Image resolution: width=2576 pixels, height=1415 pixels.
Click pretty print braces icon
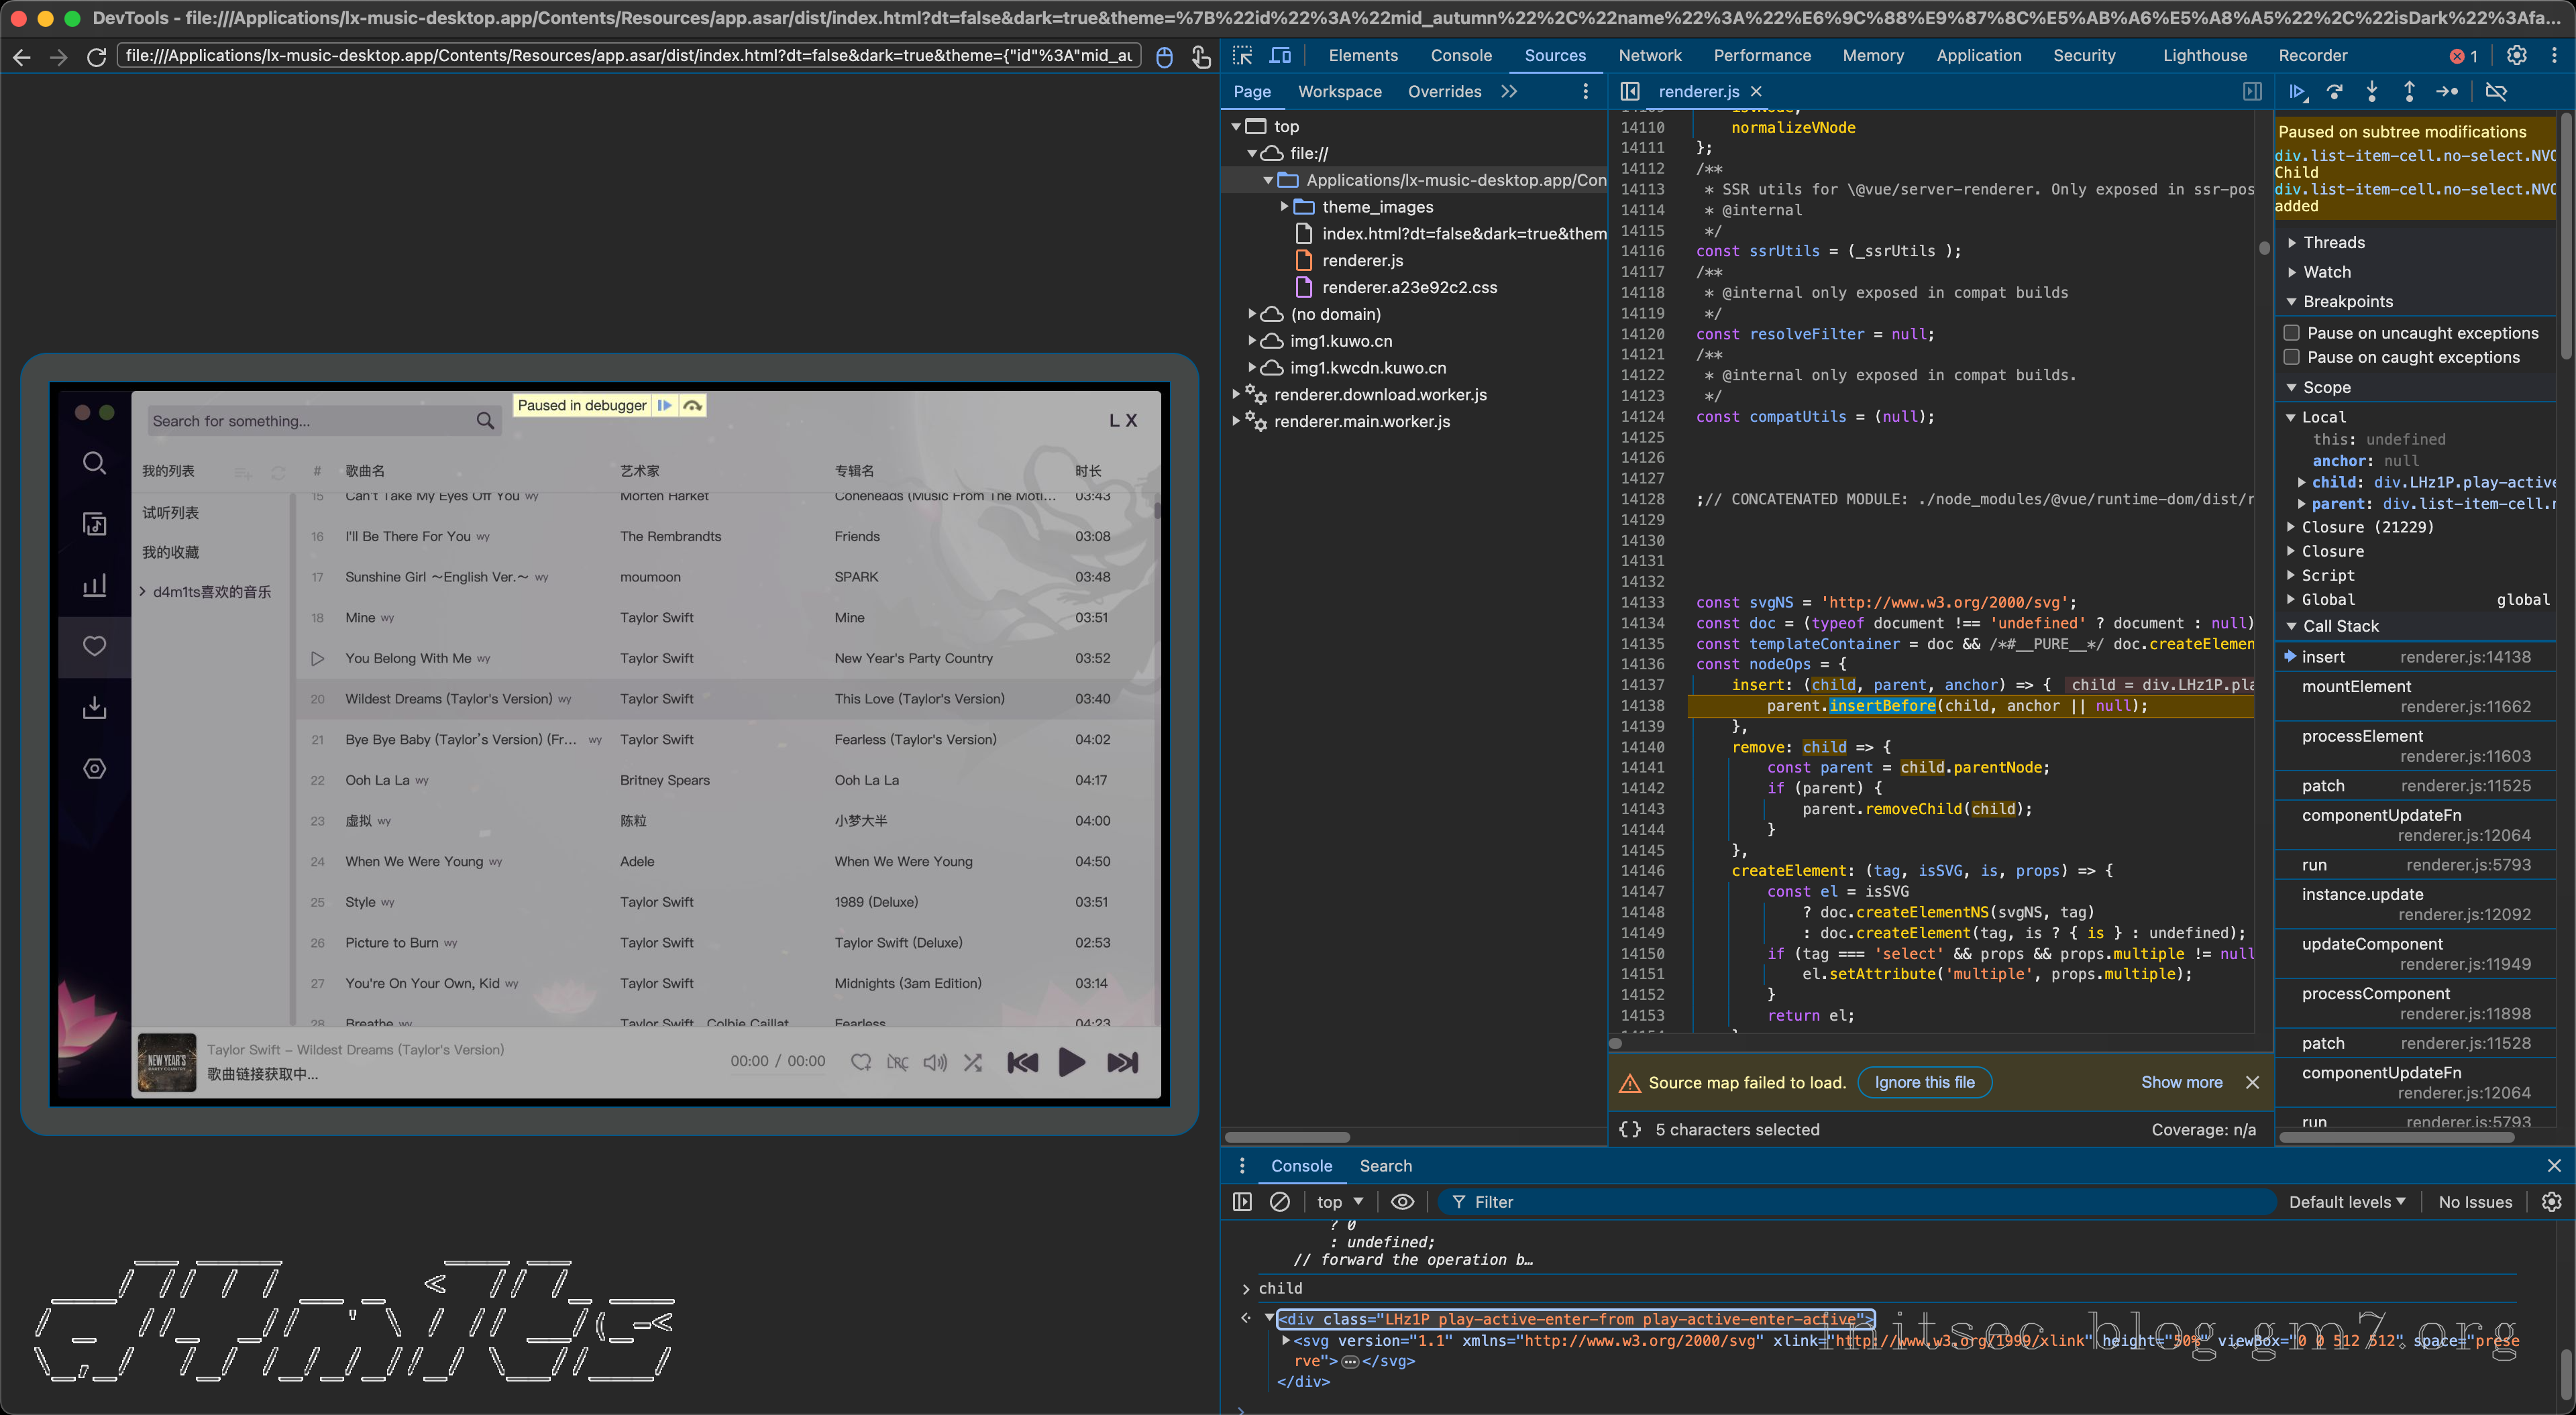pyautogui.click(x=1630, y=1129)
